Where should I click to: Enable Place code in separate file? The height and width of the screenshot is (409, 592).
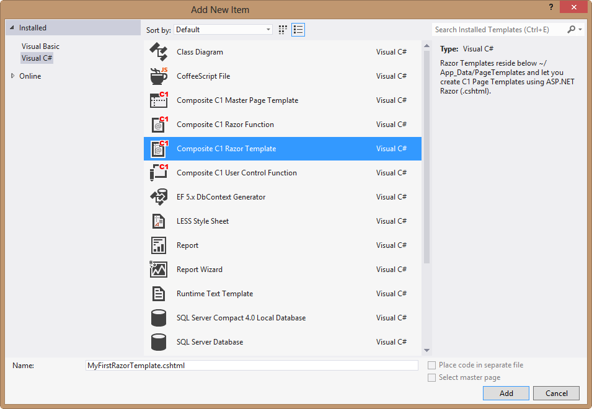coord(432,366)
